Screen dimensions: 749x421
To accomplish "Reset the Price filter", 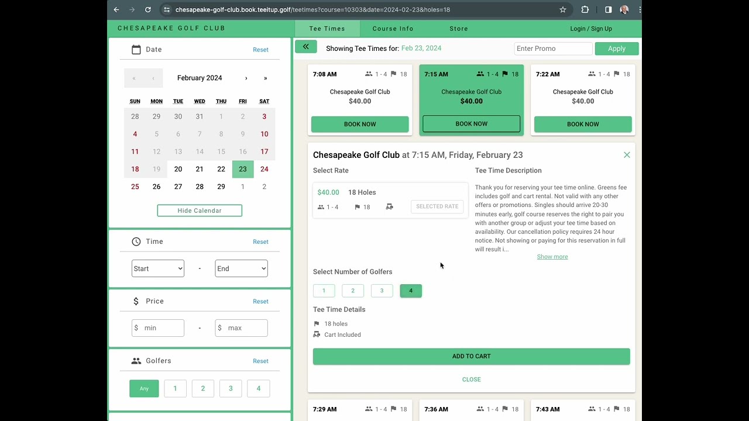I will [x=260, y=301].
